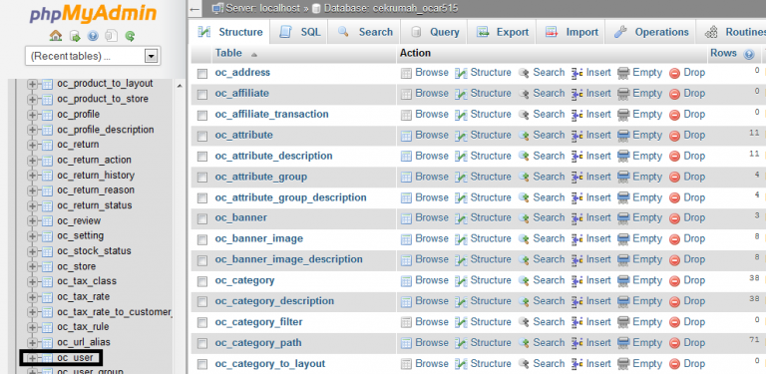
Task: Click Structure icon for oc_banner_image
Action: [461, 239]
